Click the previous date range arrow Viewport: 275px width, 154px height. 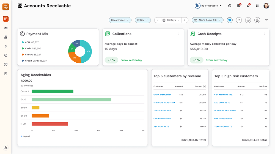point(158,20)
